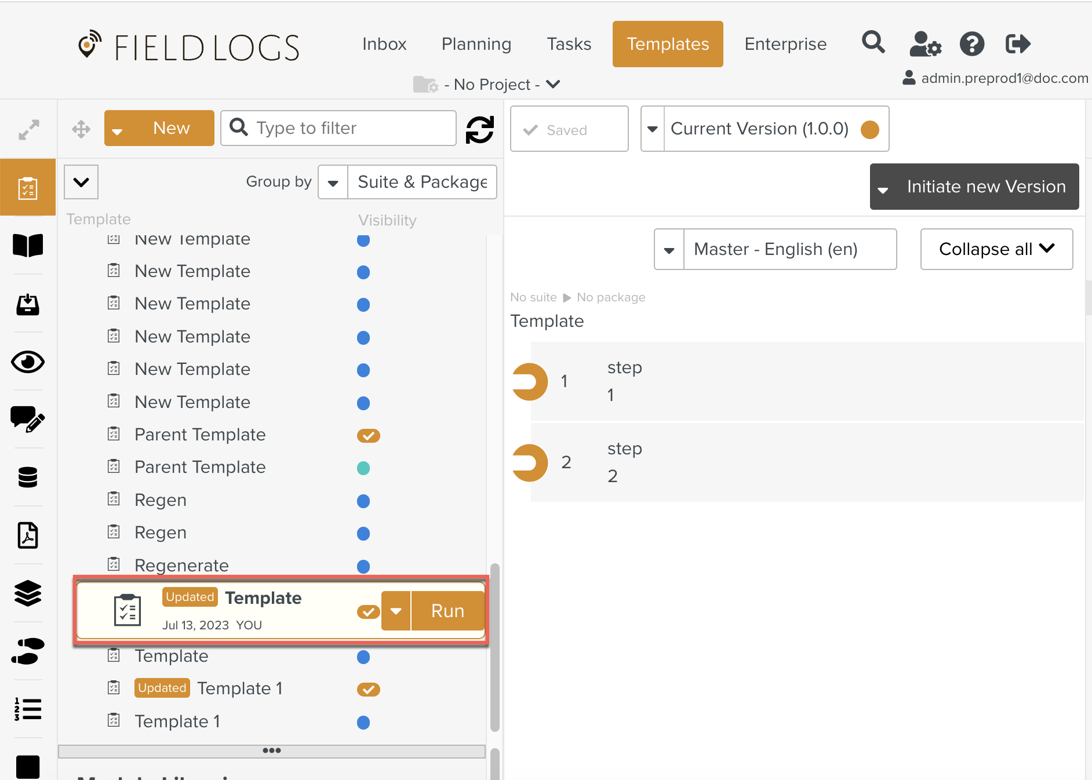
Task: Click the clipboard icon of selected Template
Action: click(x=128, y=610)
